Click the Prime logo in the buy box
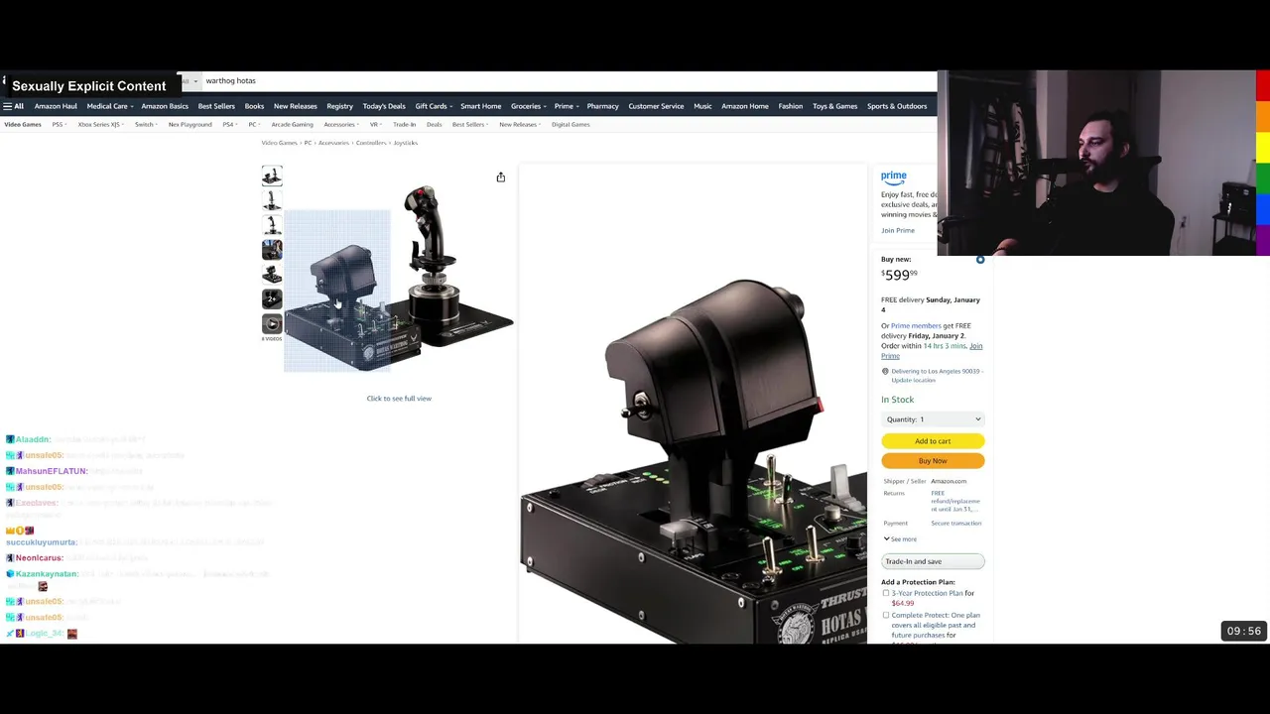The width and height of the screenshot is (1270, 714). point(894,177)
